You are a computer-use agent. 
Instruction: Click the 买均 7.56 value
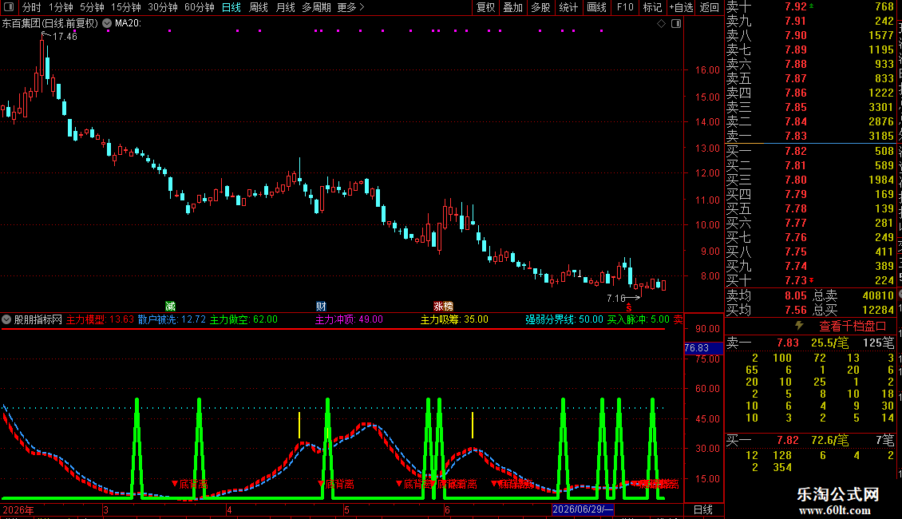[796, 310]
